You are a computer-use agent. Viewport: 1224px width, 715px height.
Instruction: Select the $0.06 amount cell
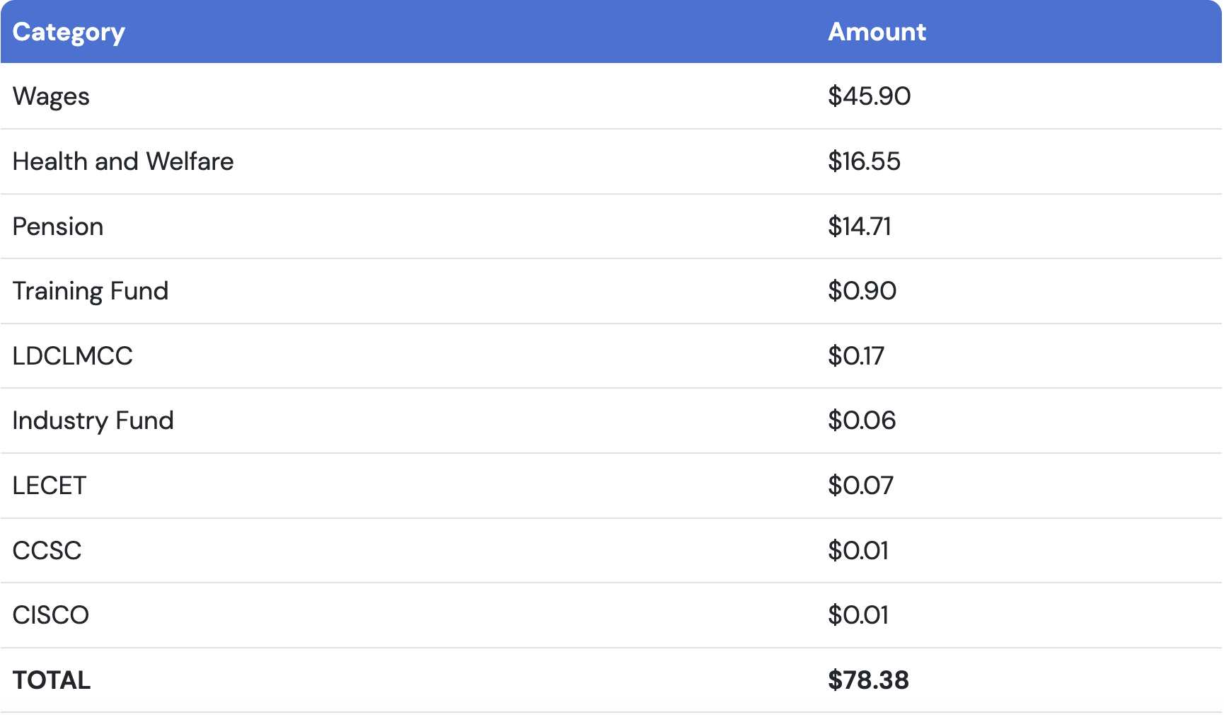point(862,421)
